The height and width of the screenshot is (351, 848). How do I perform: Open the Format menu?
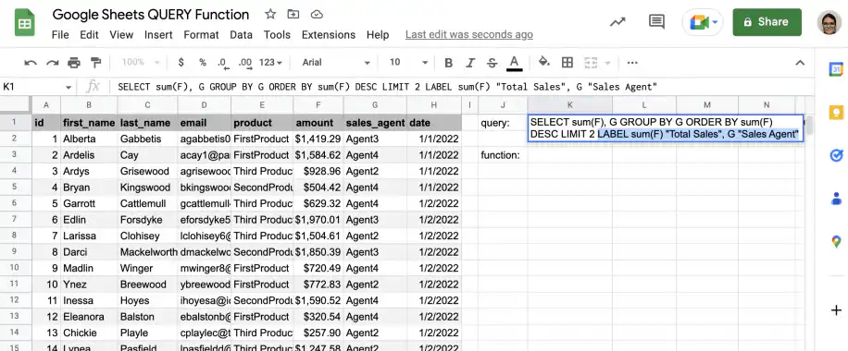201,35
